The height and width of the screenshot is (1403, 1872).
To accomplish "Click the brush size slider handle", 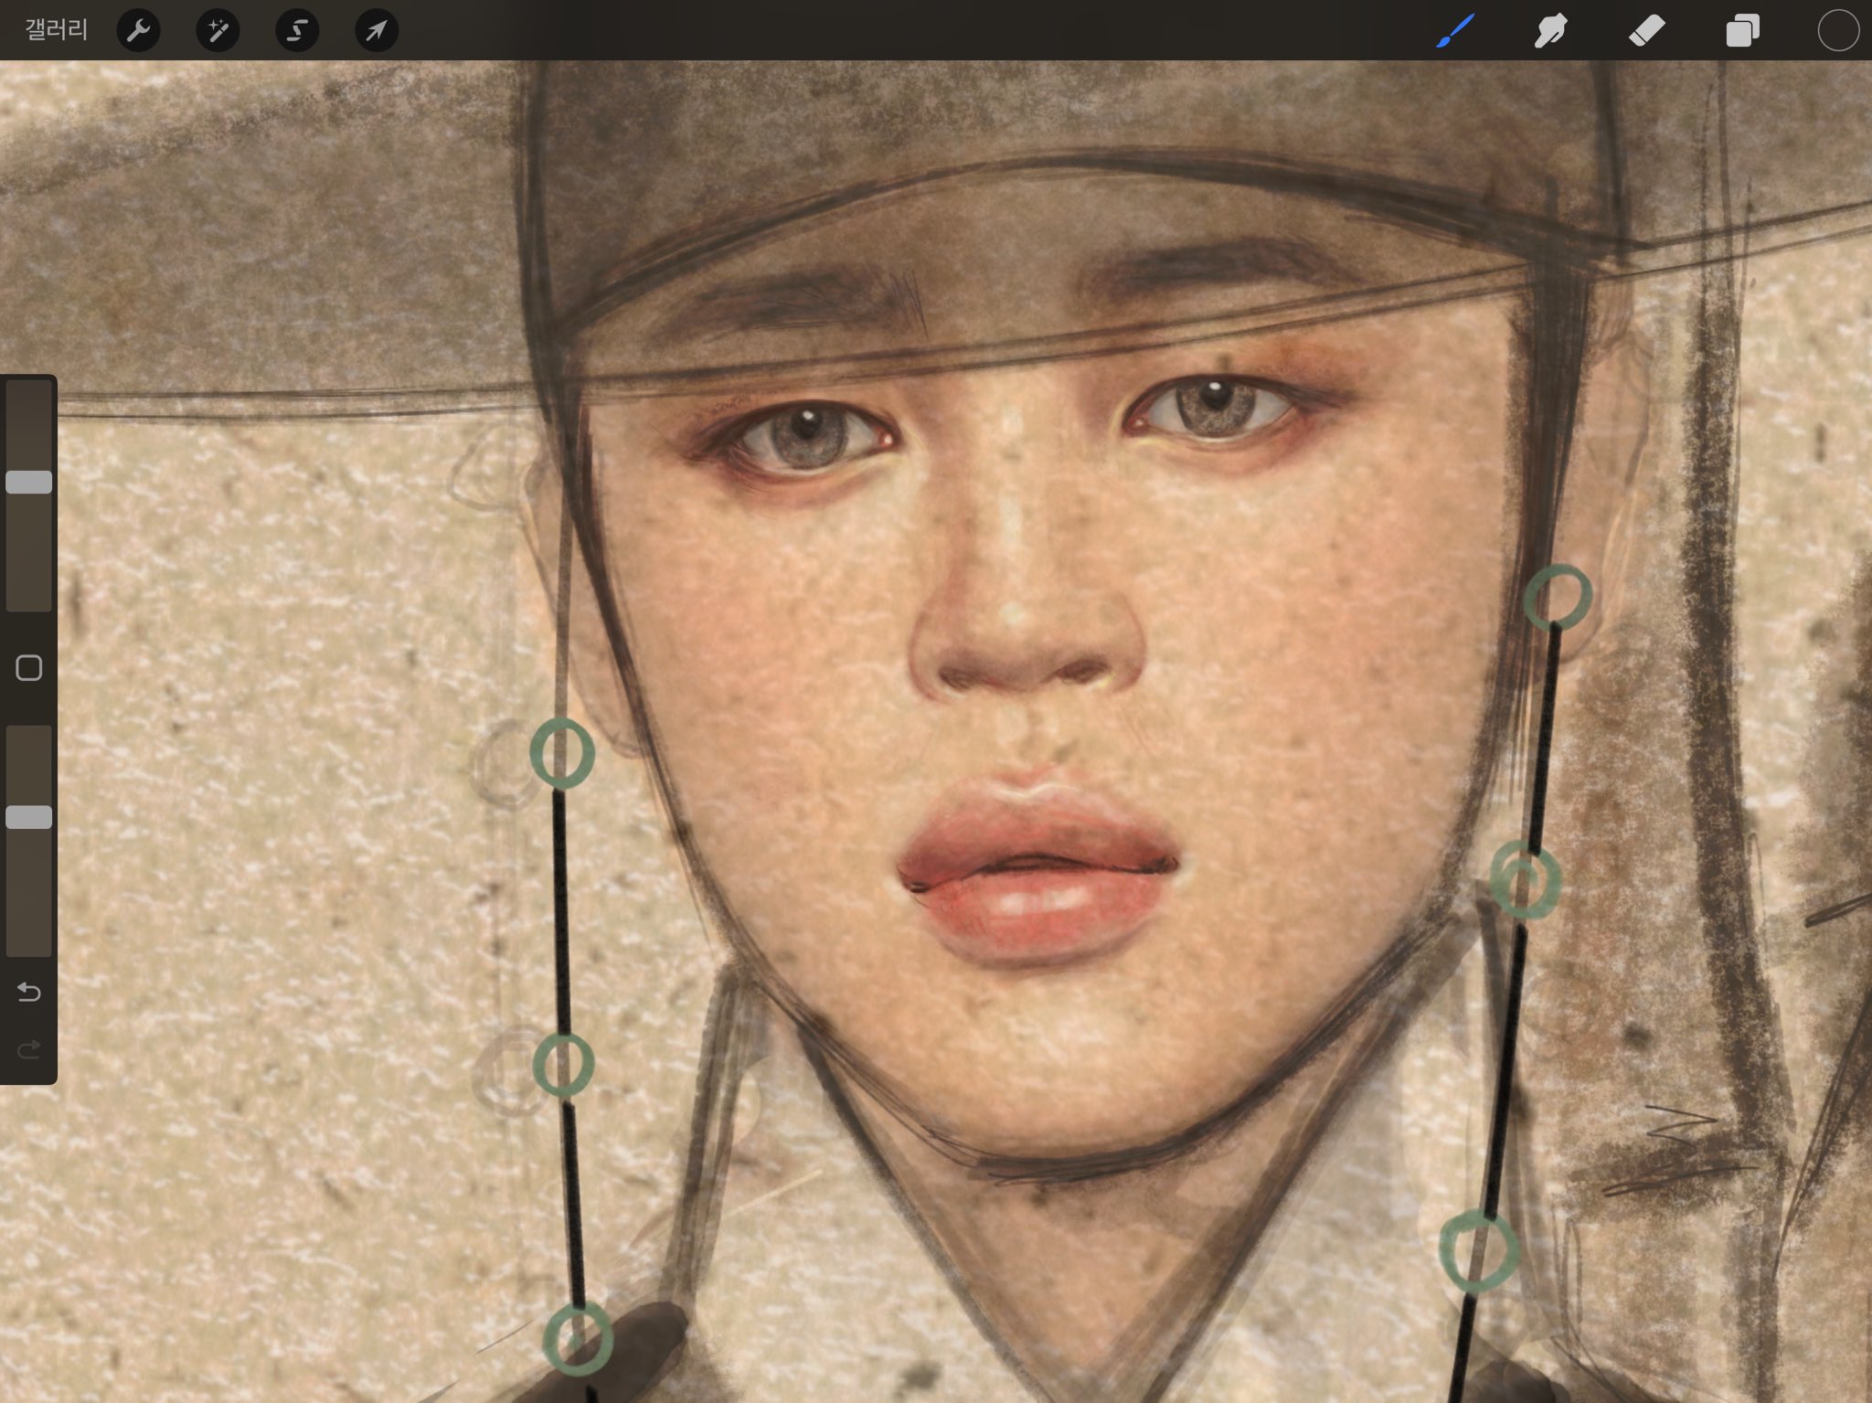I will [x=29, y=483].
